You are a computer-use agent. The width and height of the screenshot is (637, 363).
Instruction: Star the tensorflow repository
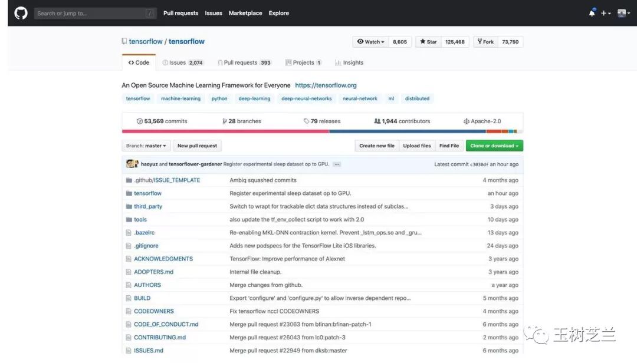[x=428, y=42]
